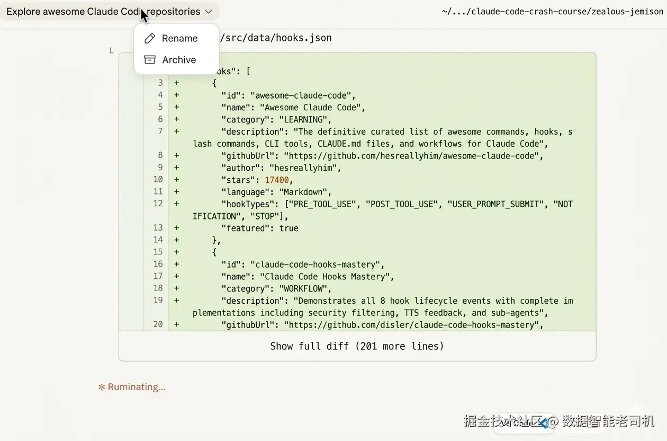The height and width of the screenshot is (441, 667).
Task: Click the "name": "Claude Code Hooks Mastery" line
Action: pos(308,277)
